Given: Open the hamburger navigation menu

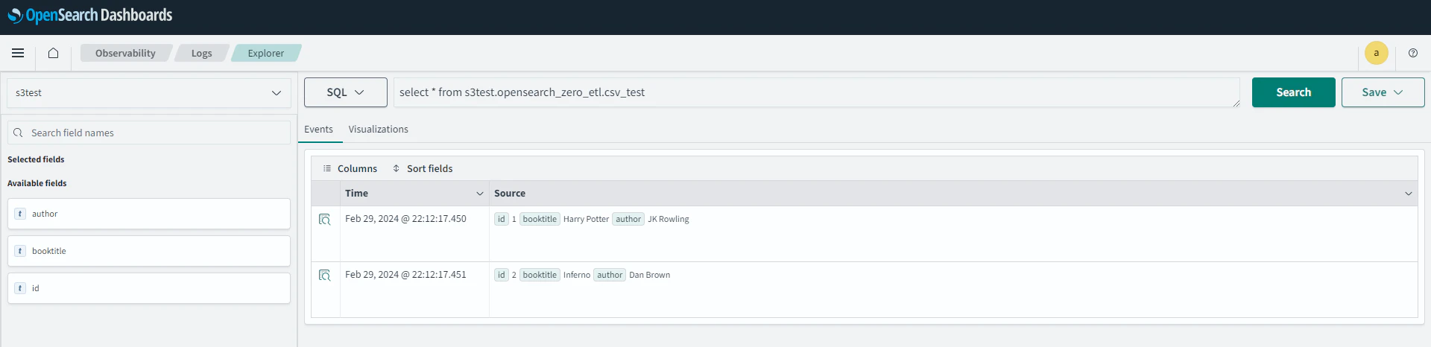Looking at the screenshot, I should [18, 53].
